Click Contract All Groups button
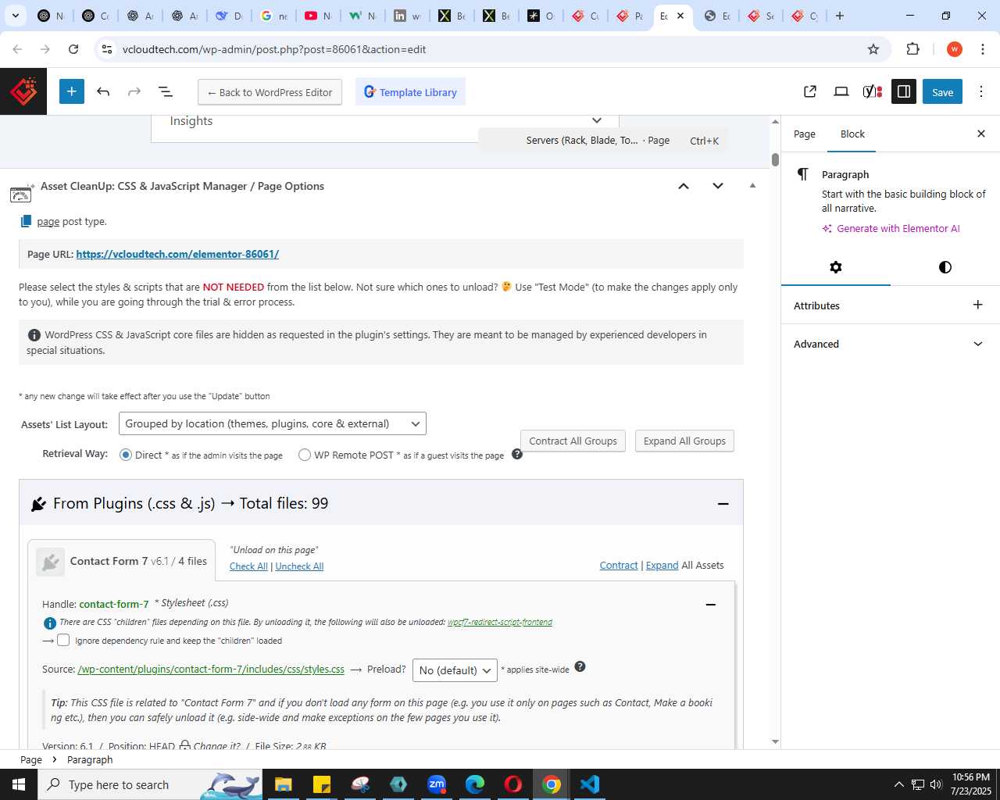The height and width of the screenshot is (800, 1000). [x=573, y=441]
